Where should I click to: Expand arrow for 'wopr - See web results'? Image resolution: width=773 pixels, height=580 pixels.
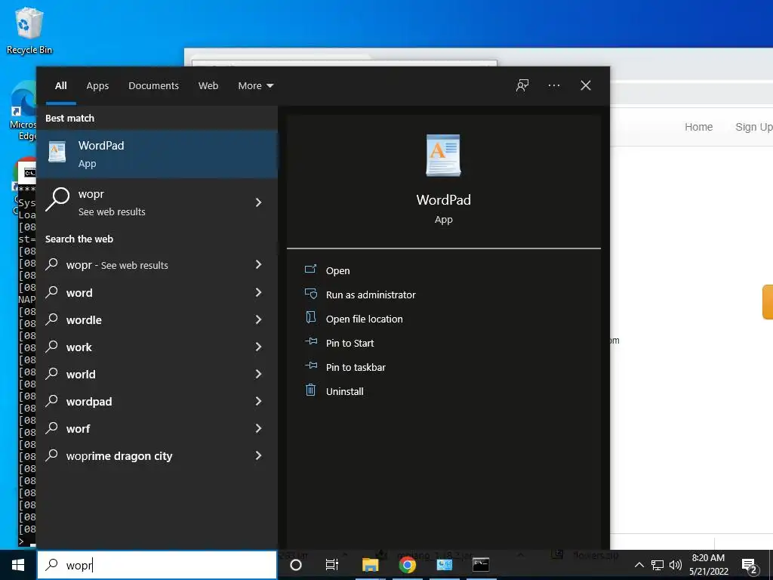pyautogui.click(x=258, y=265)
